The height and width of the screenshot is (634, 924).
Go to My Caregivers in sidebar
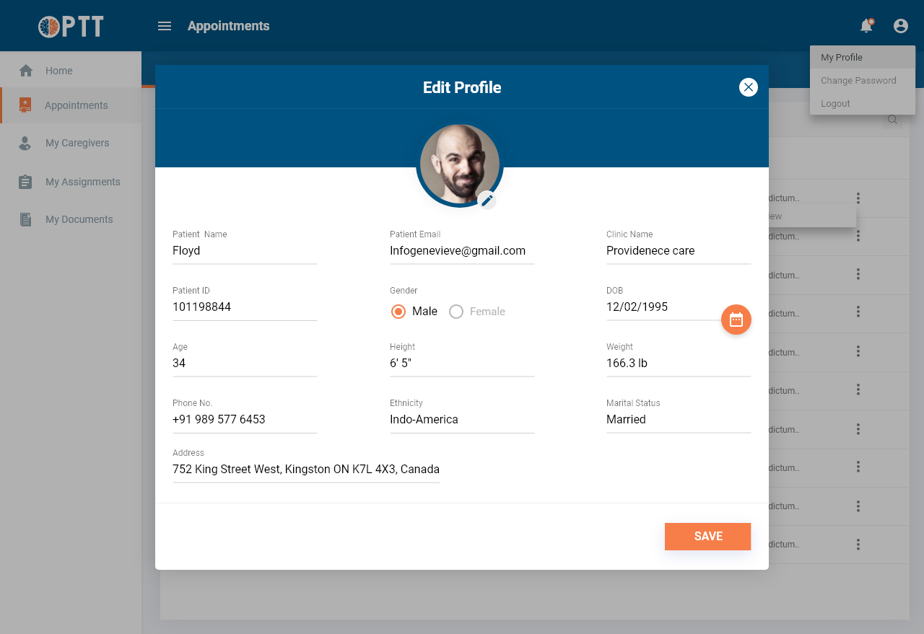77,143
